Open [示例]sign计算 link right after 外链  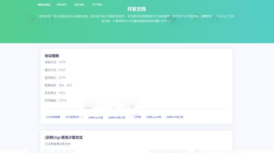[154, 117]
